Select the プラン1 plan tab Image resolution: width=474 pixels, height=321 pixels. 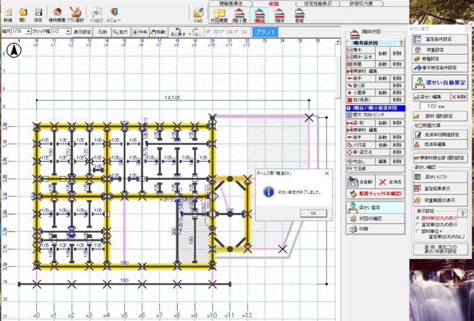[265, 32]
